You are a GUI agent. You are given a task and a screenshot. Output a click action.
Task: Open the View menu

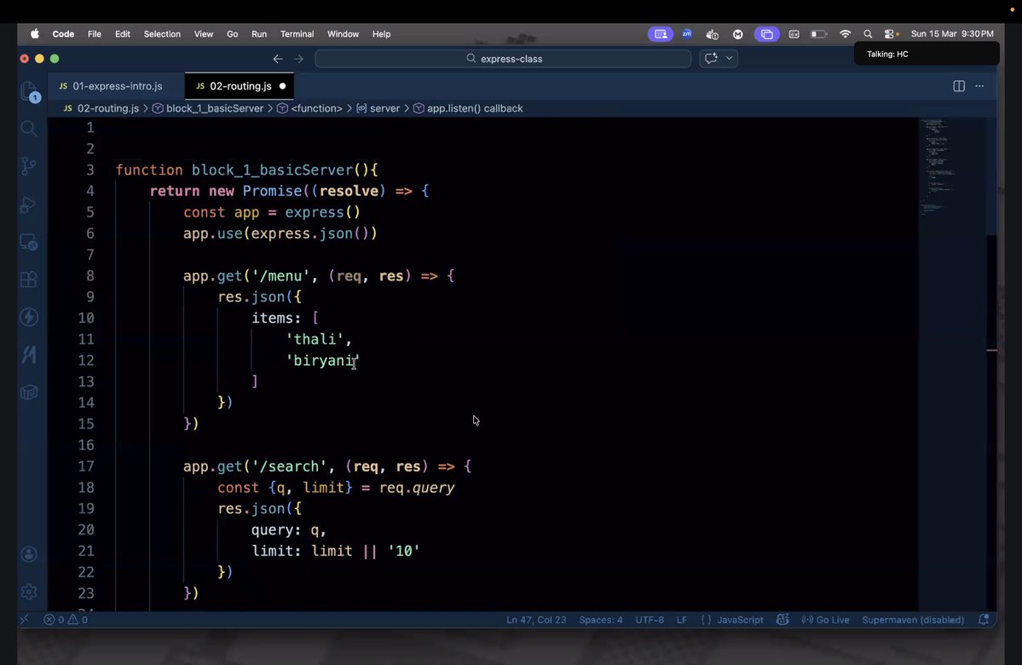click(204, 34)
